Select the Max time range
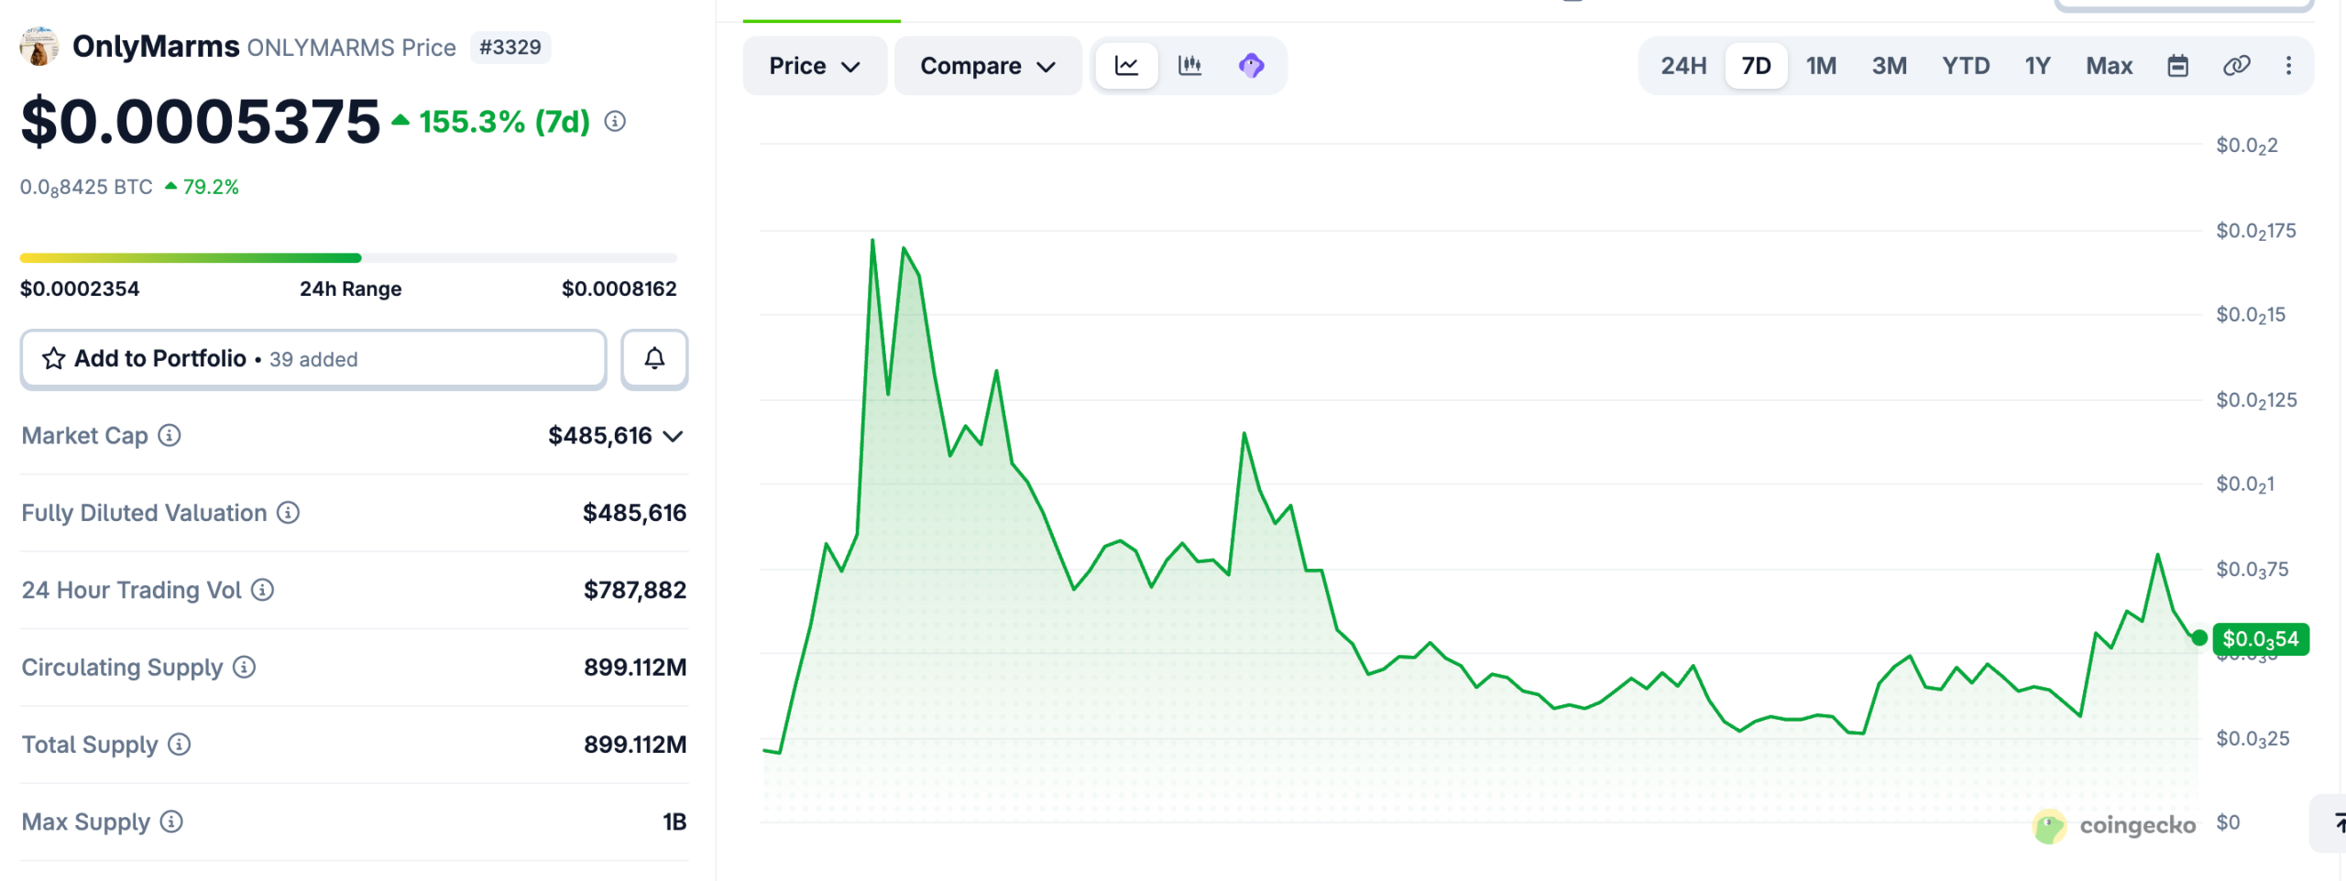 2109,66
